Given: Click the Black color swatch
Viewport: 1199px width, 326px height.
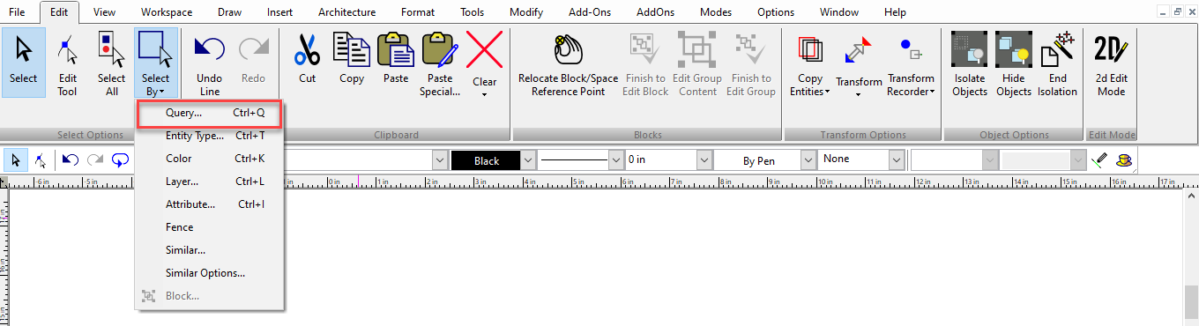Looking at the screenshot, I should click(487, 161).
